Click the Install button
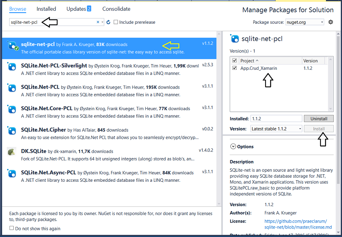Image resolution: width=342 pixels, height=237 pixels. coord(319,129)
